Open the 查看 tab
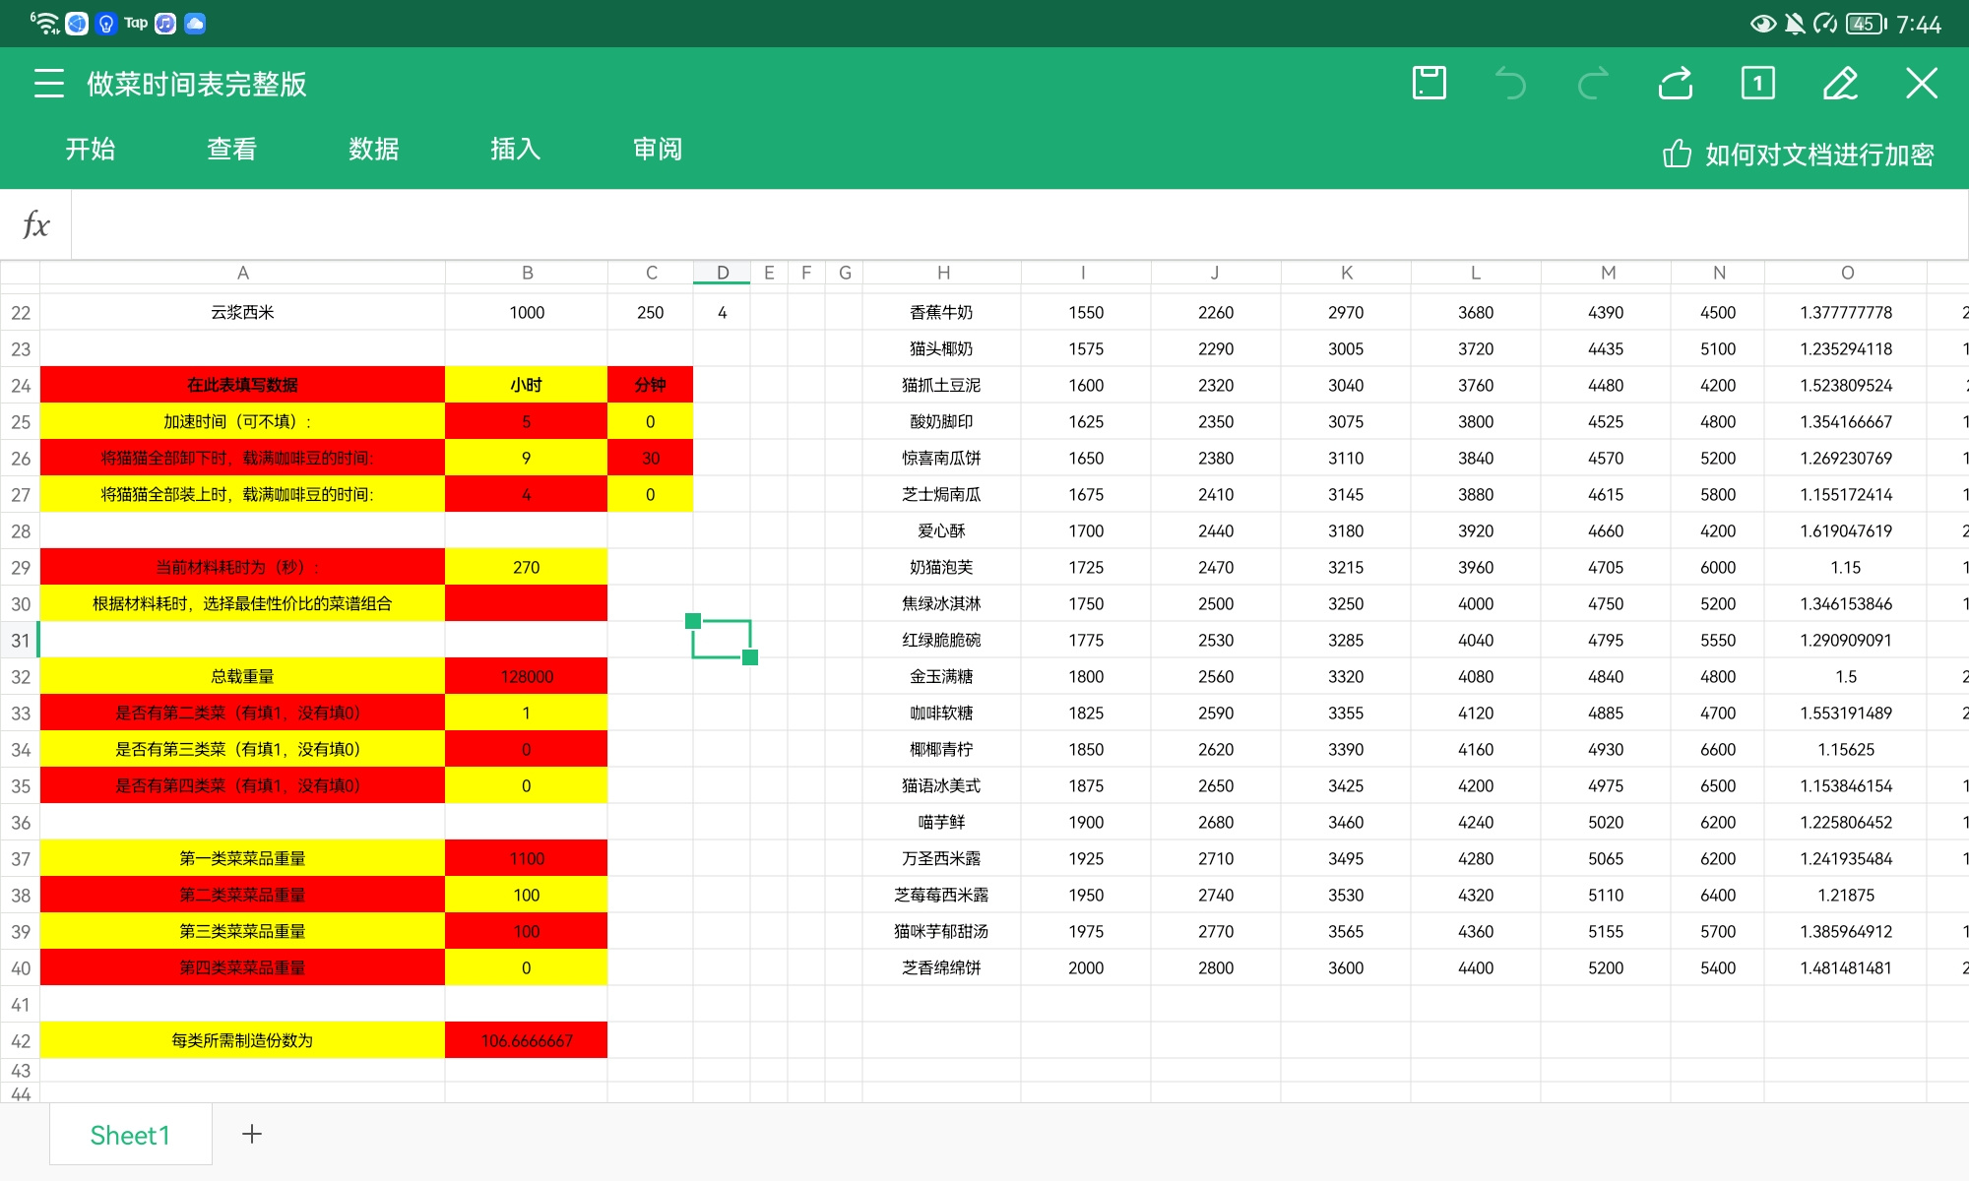The height and width of the screenshot is (1181, 1969). coord(232,150)
